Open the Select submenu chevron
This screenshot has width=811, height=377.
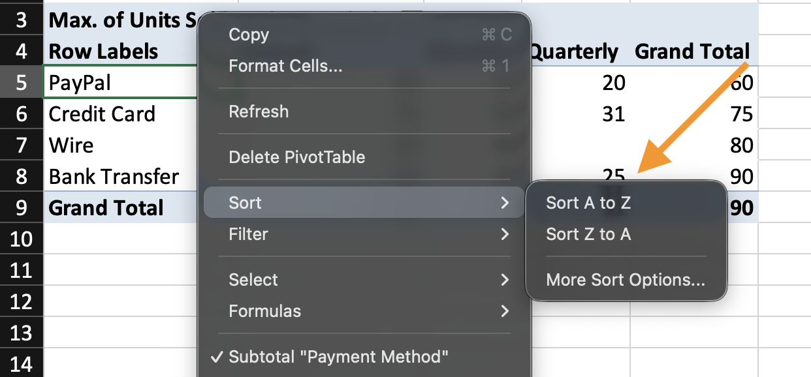504,280
